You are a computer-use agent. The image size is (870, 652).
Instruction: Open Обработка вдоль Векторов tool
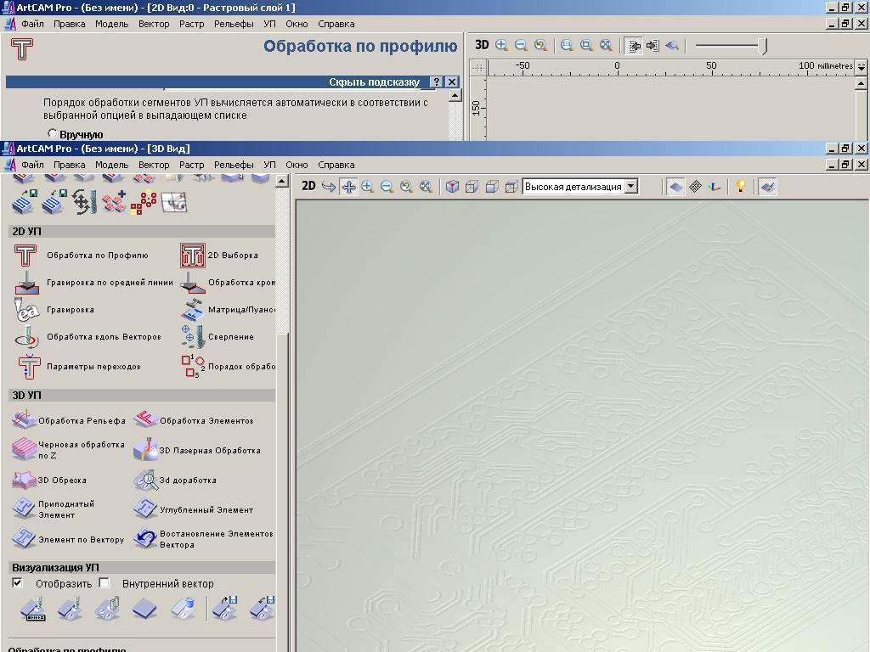tap(26, 337)
